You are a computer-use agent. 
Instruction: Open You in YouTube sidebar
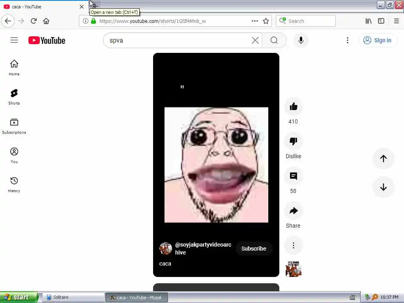click(14, 155)
